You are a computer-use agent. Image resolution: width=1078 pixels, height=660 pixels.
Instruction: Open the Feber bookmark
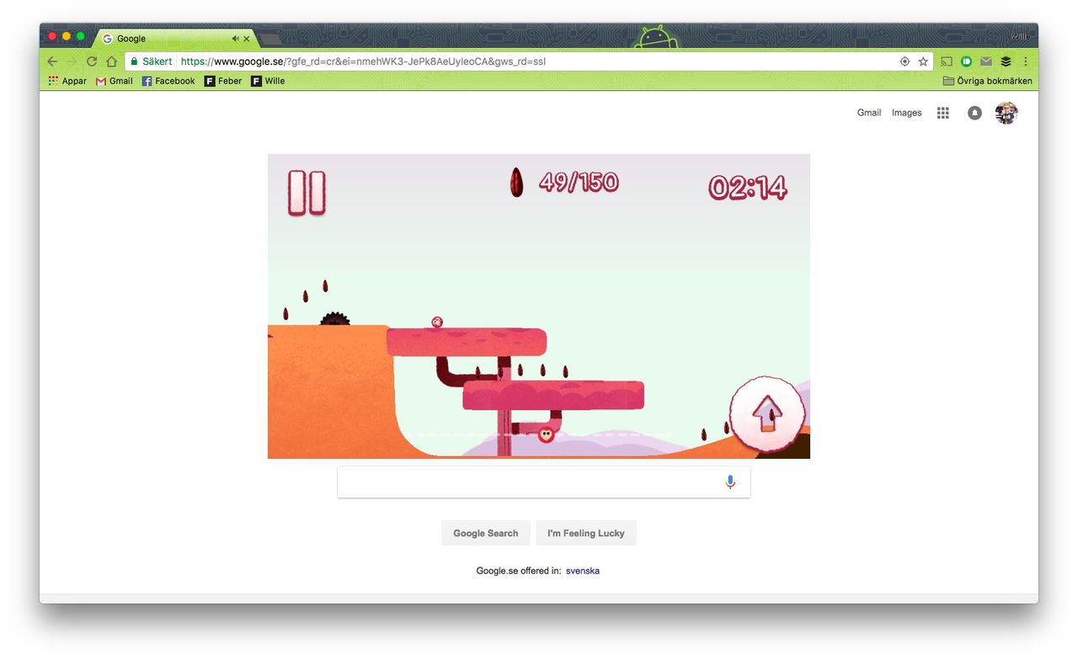click(223, 81)
